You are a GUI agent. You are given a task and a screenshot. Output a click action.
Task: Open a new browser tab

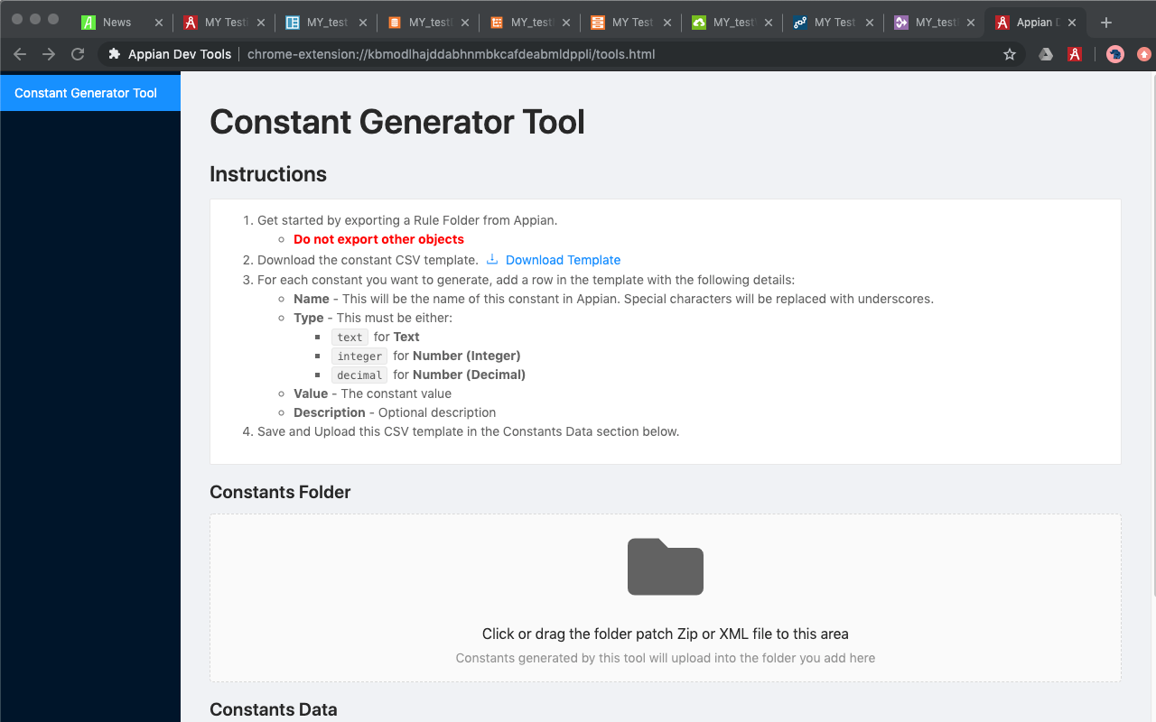click(1105, 22)
